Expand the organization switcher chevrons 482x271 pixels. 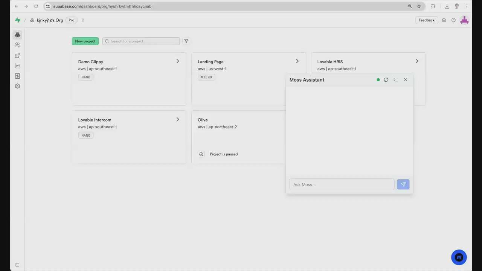[x=83, y=20]
